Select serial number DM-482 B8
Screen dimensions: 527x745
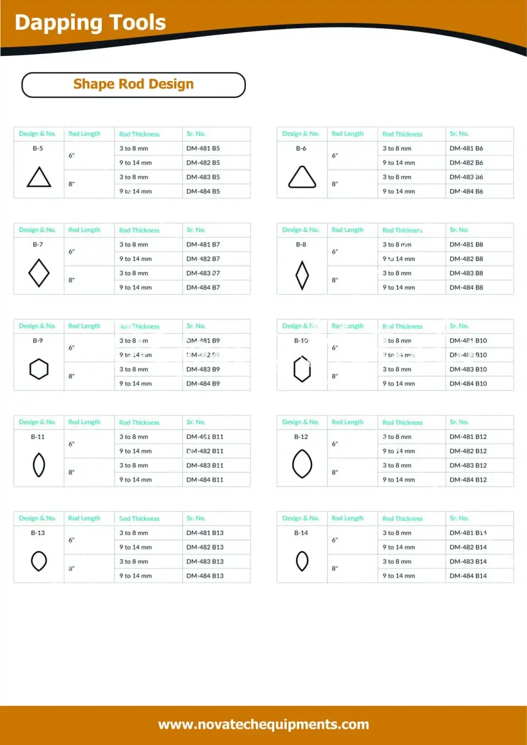click(x=467, y=258)
